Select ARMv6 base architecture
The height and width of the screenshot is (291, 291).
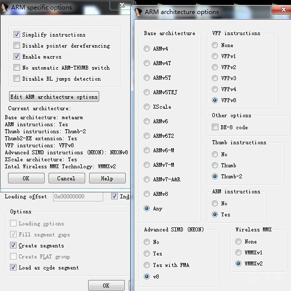(147, 121)
